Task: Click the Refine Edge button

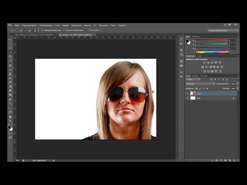Action: pyautogui.click(x=94, y=30)
